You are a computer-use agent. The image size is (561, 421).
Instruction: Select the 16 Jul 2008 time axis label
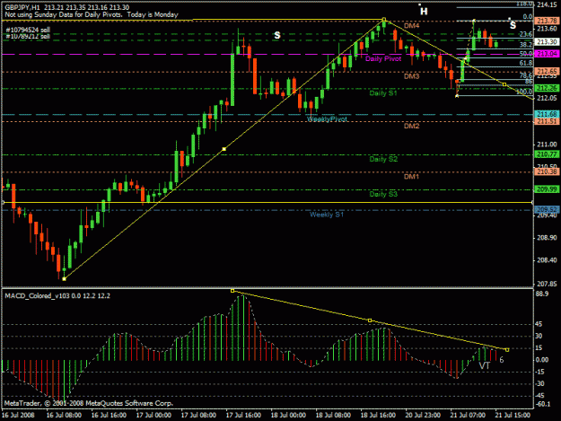[18, 415]
